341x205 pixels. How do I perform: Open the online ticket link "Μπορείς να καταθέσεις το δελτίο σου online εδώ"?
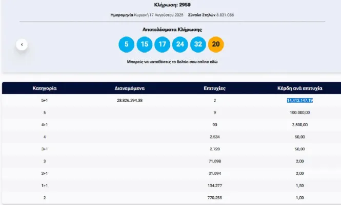tap(172, 62)
